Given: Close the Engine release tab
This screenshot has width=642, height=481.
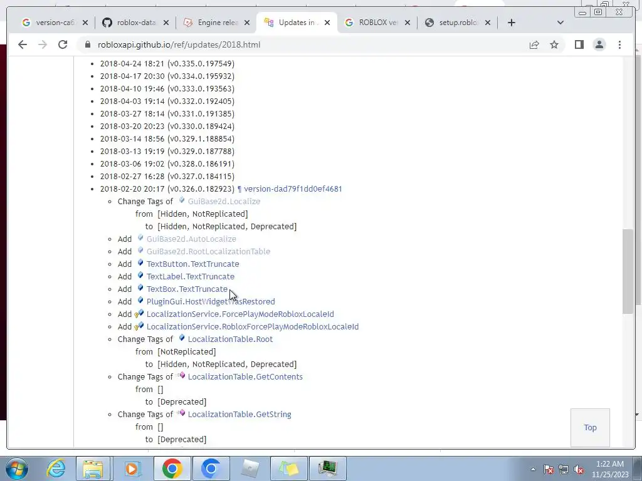Looking at the screenshot, I should (x=247, y=23).
